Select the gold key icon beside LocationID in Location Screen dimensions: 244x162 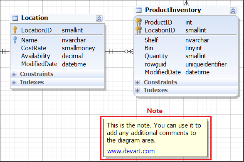tap(15, 30)
